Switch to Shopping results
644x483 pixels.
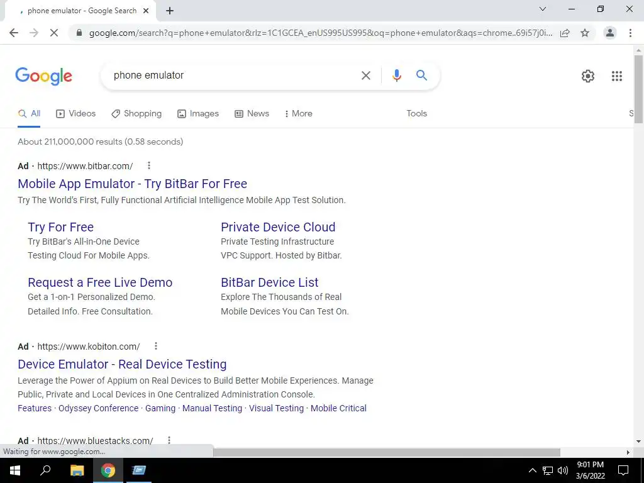pos(136,114)
